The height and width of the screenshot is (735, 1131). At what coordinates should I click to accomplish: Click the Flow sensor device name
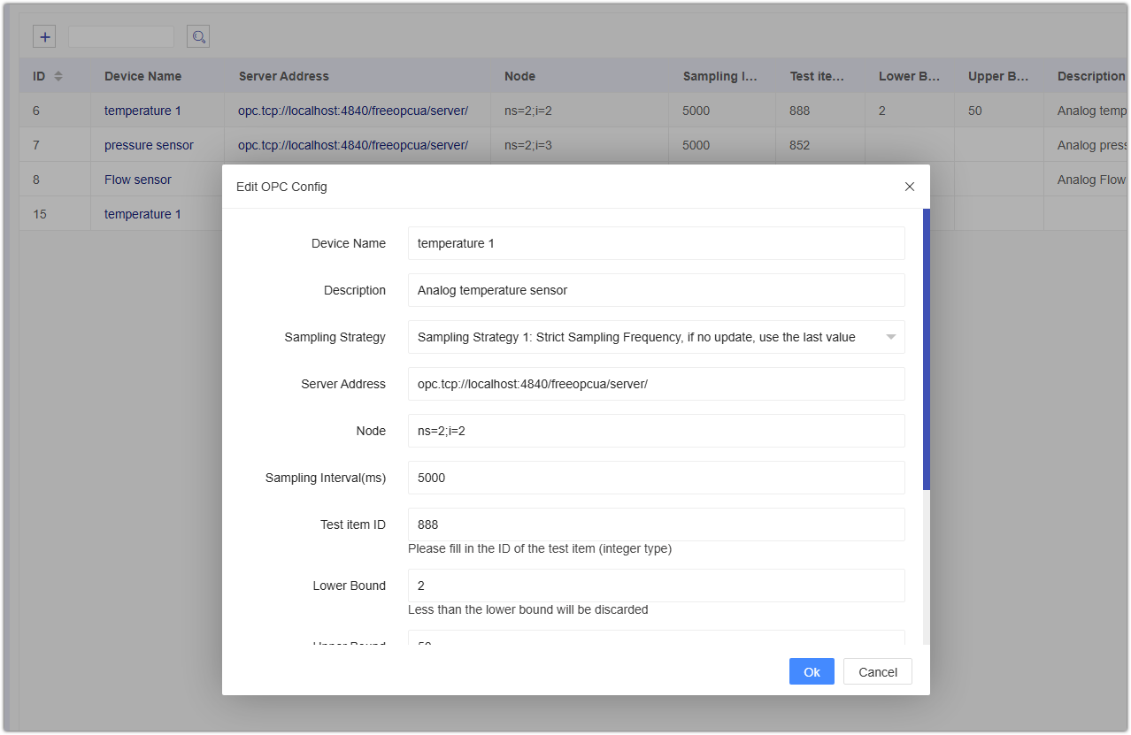(138, 180)
